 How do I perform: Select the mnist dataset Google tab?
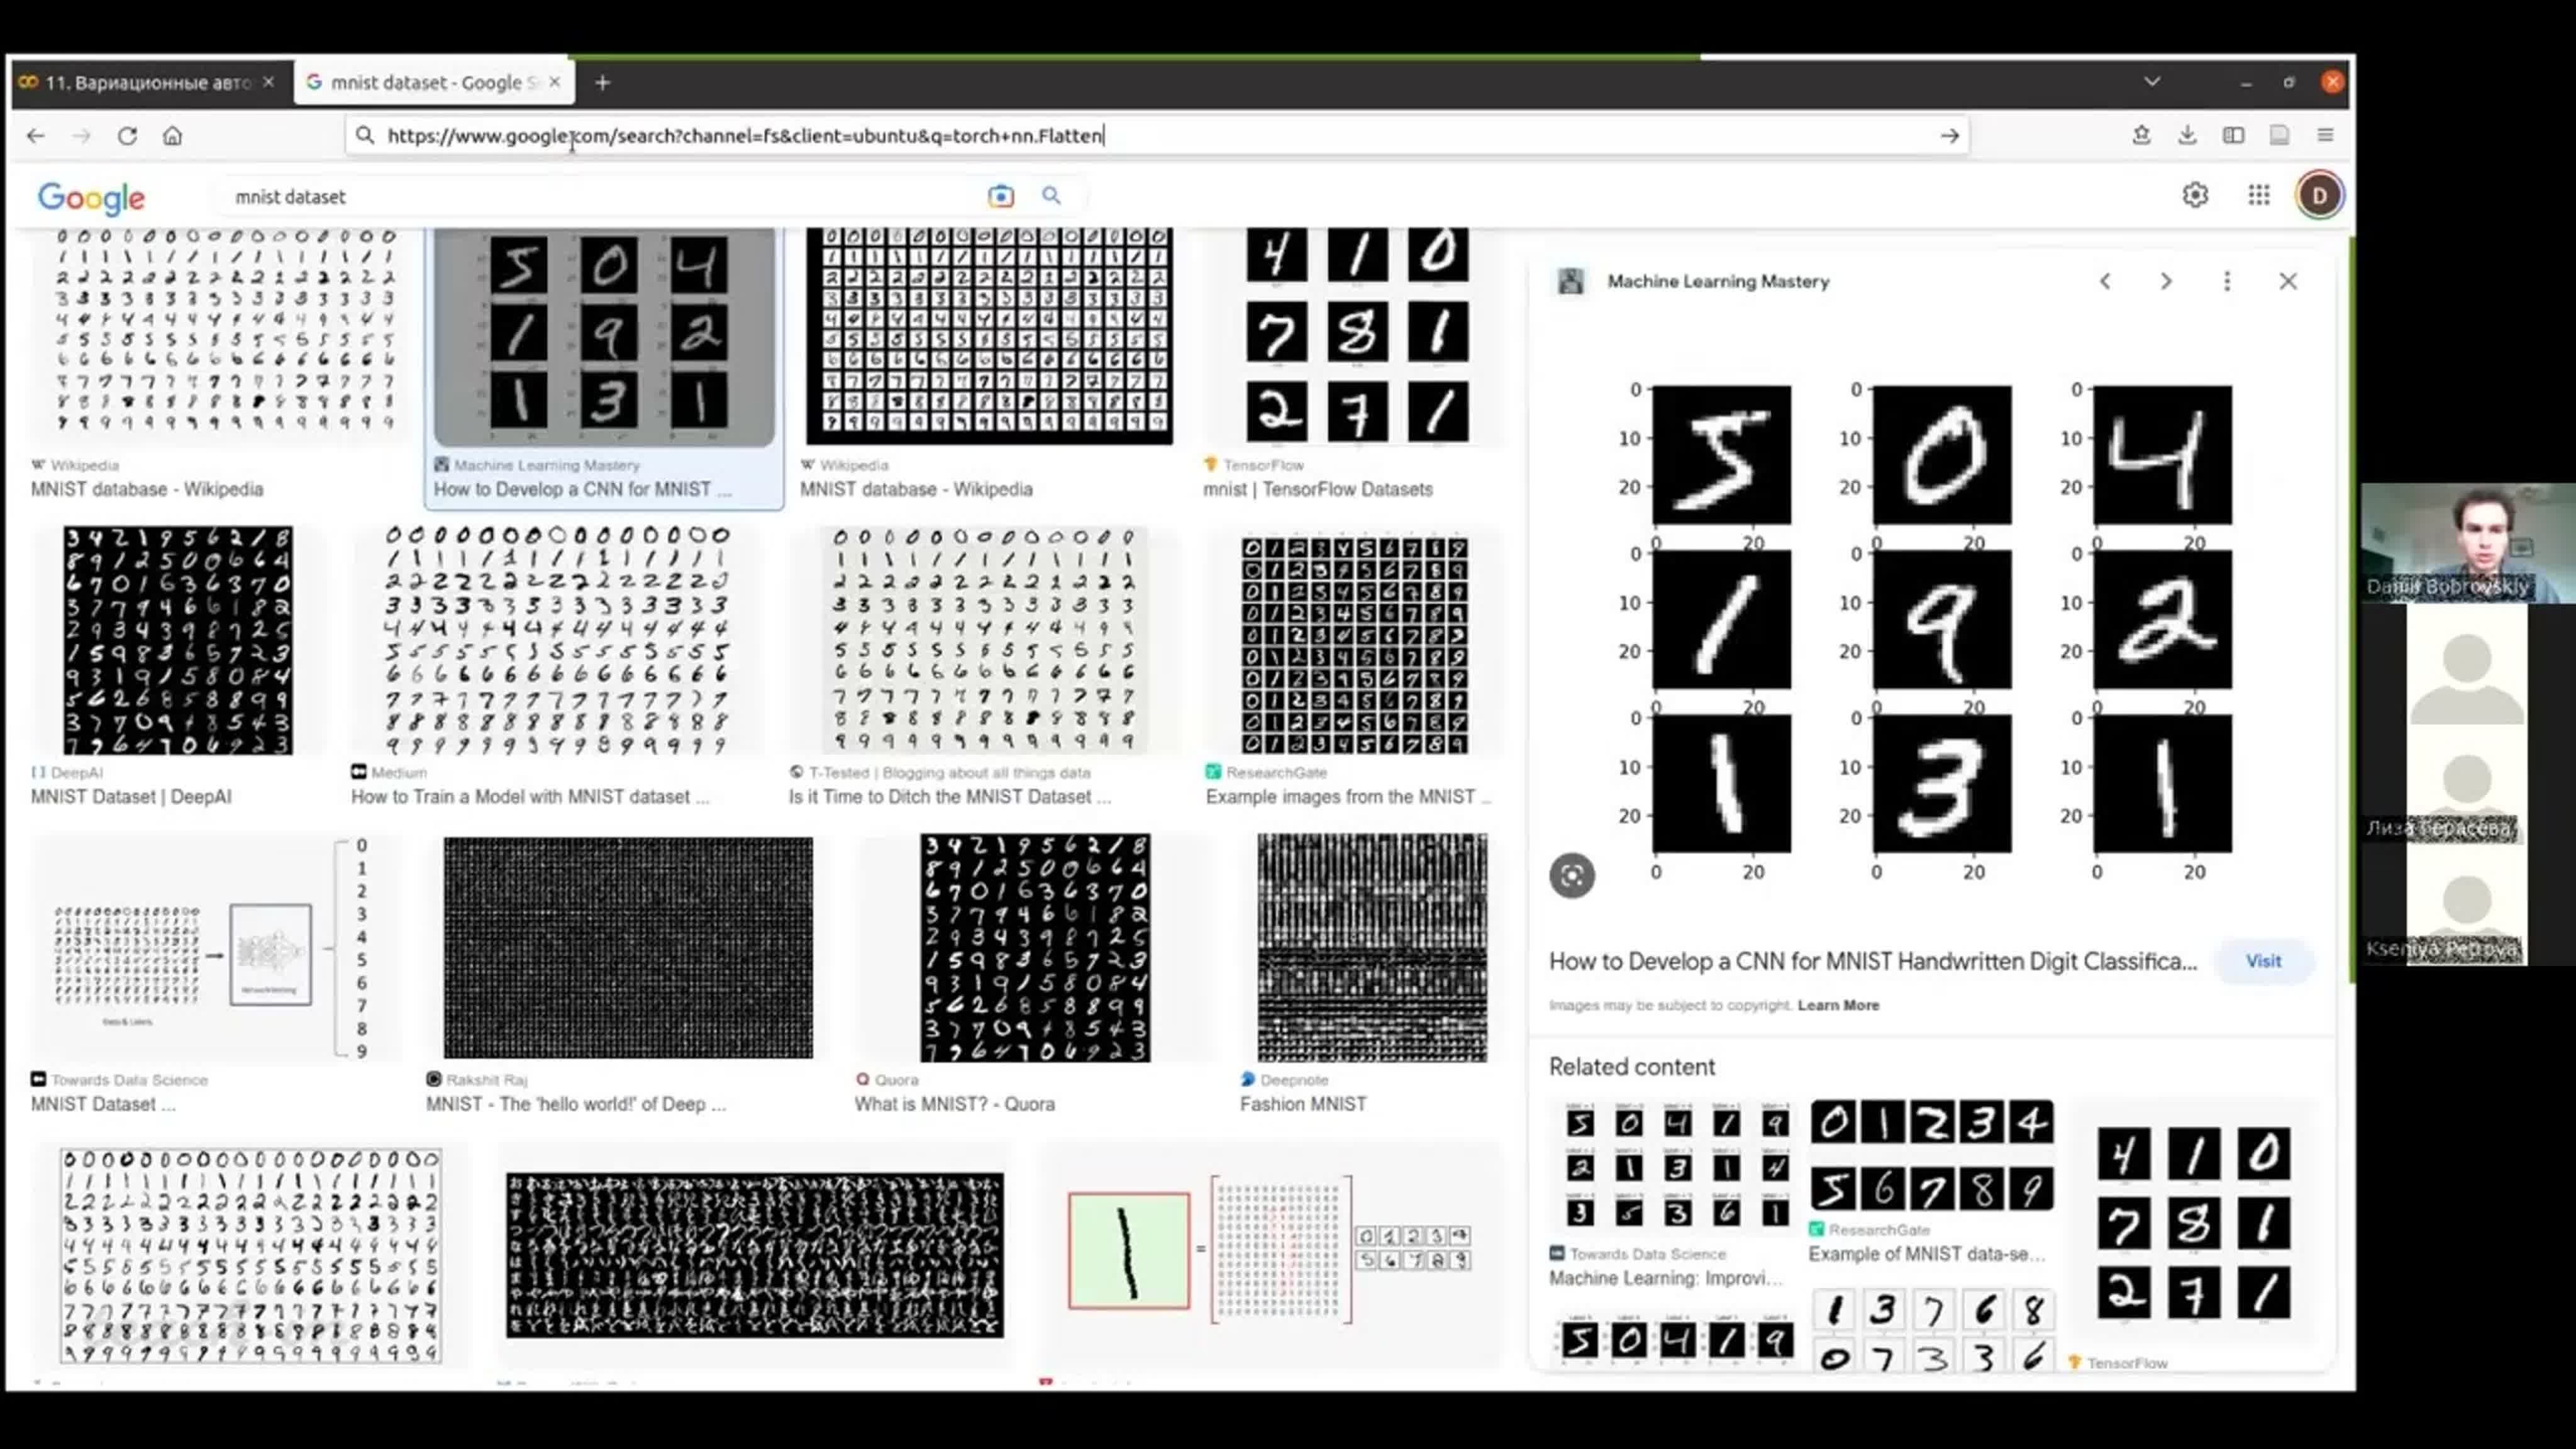434,83
